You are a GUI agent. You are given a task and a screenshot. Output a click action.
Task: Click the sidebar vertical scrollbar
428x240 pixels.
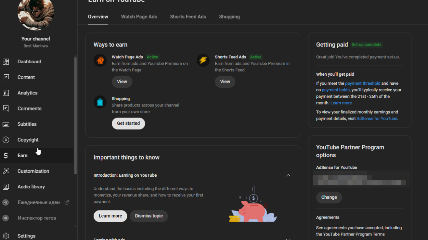(x=75, y=115)
